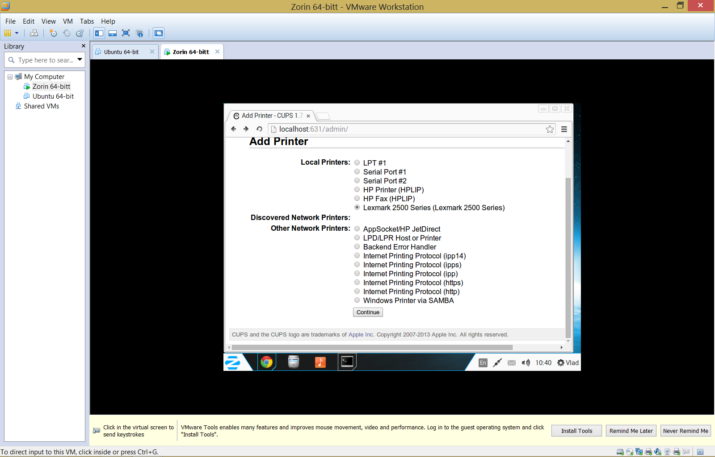Screen dimensions: 715x457
Task: Switch to the Ubuntu 64-bit tab
Action: tap(121, 52)
